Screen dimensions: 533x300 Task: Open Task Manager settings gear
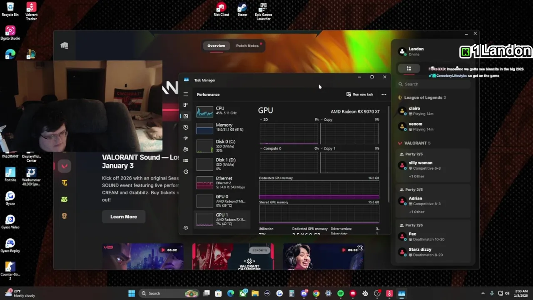(x=186, y=228)
